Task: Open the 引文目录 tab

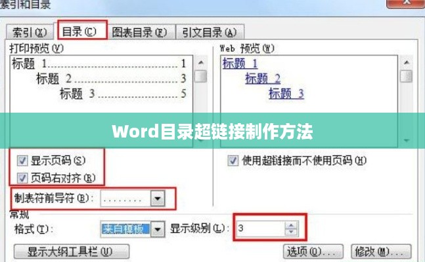Action: (x=210, y=32)
